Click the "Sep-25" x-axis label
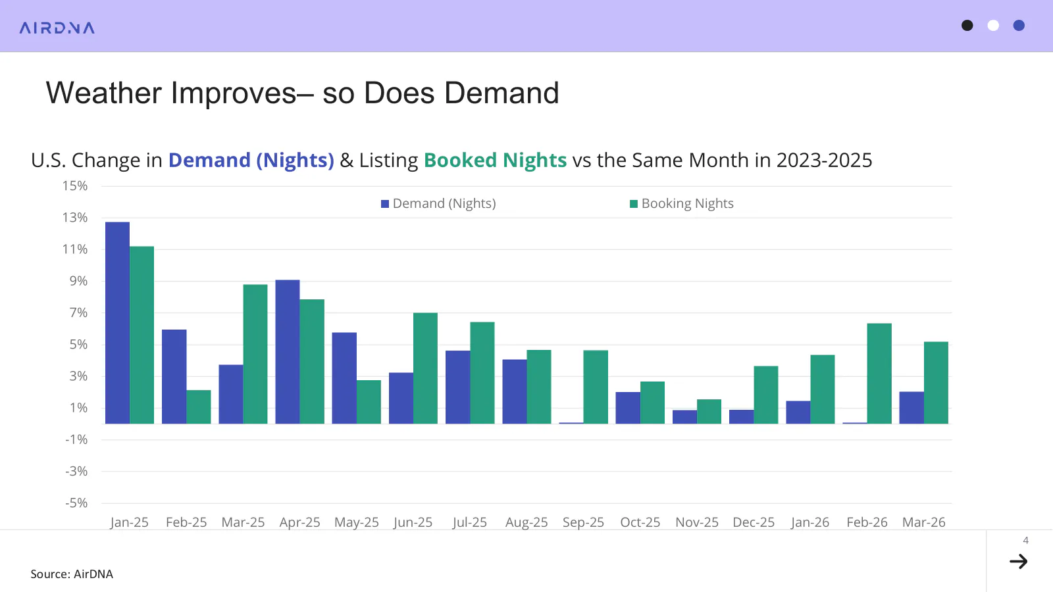This screenshot has height=592, width=1053. (x=583, y=522)
